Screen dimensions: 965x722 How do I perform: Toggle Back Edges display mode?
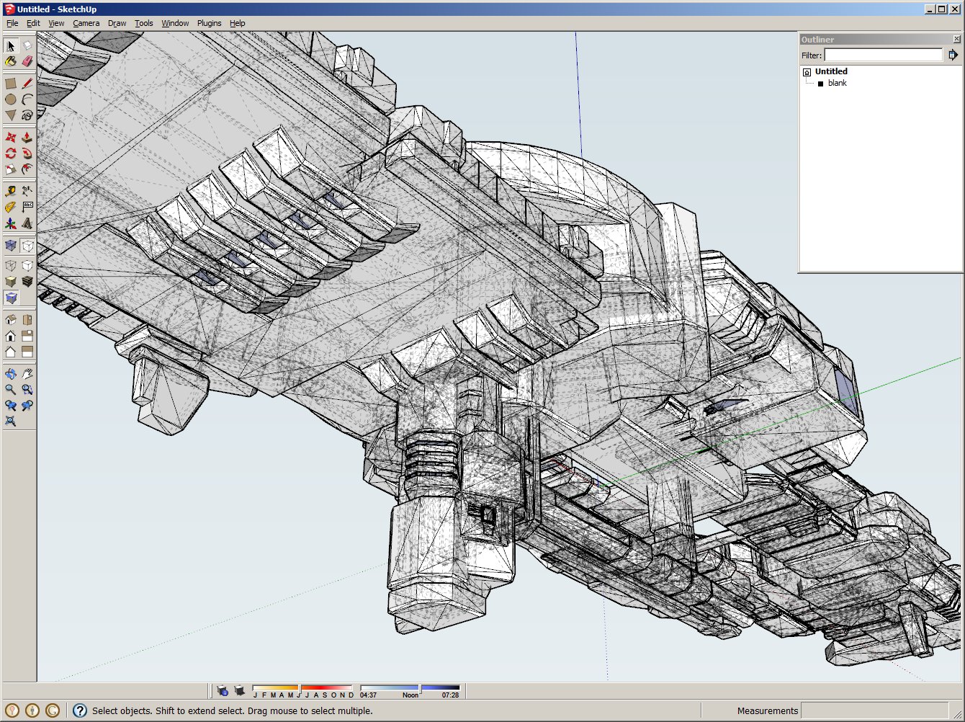pos(27,246)
